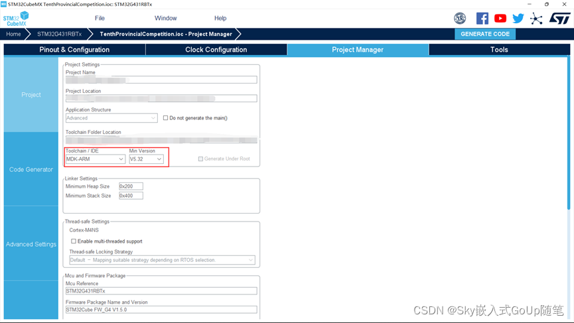Toggle 'Do not generate the main()' checkbox
This screenshot has height=323, width=574.
click(165, 118)
